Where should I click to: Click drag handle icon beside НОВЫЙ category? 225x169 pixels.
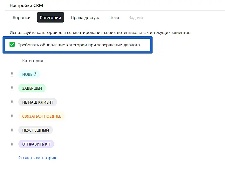tap(12, 74)
